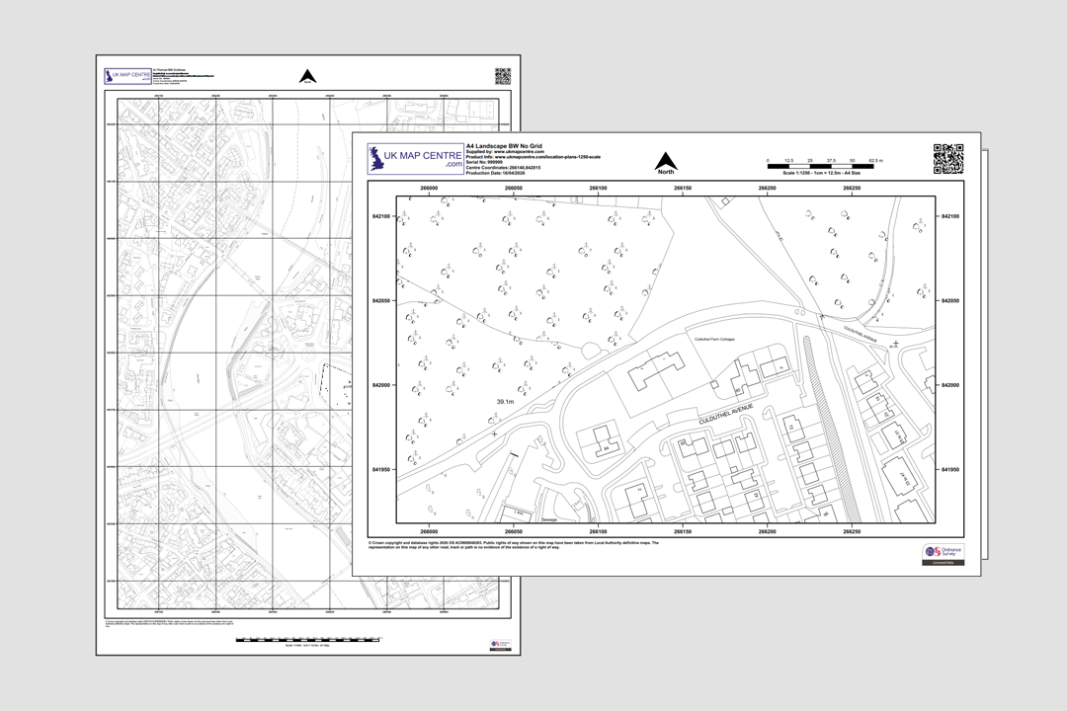The height and width of the screenshot is (711, 1067).
Task: Select the Sewage works label on the map
Action: [551, 517]
